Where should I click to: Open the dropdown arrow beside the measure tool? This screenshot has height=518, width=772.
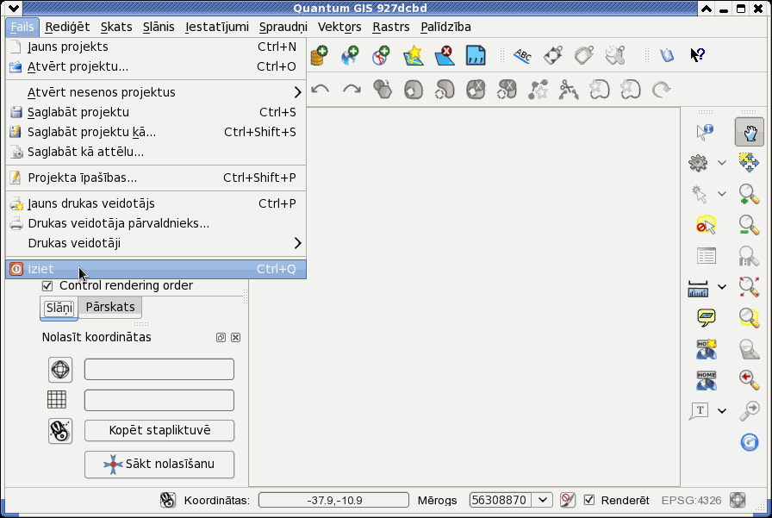tap(722, 286)
